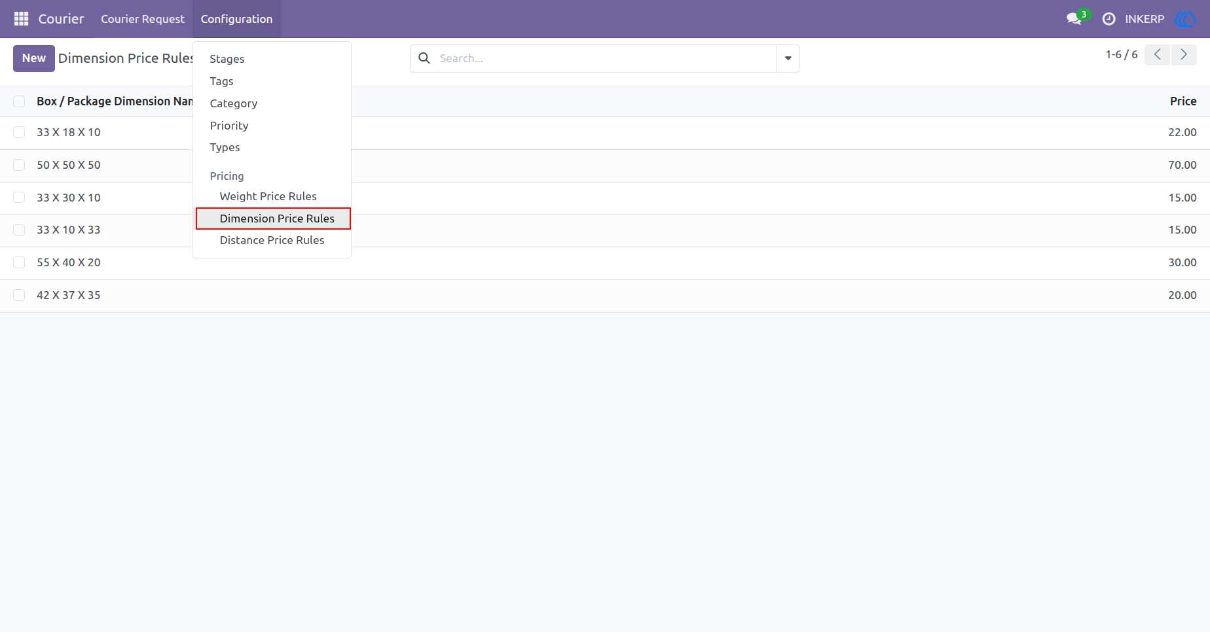The height and width of the screenshot is (632, 1210).
Task: Click the 22.00 price cell
Action: [1182, 132]
